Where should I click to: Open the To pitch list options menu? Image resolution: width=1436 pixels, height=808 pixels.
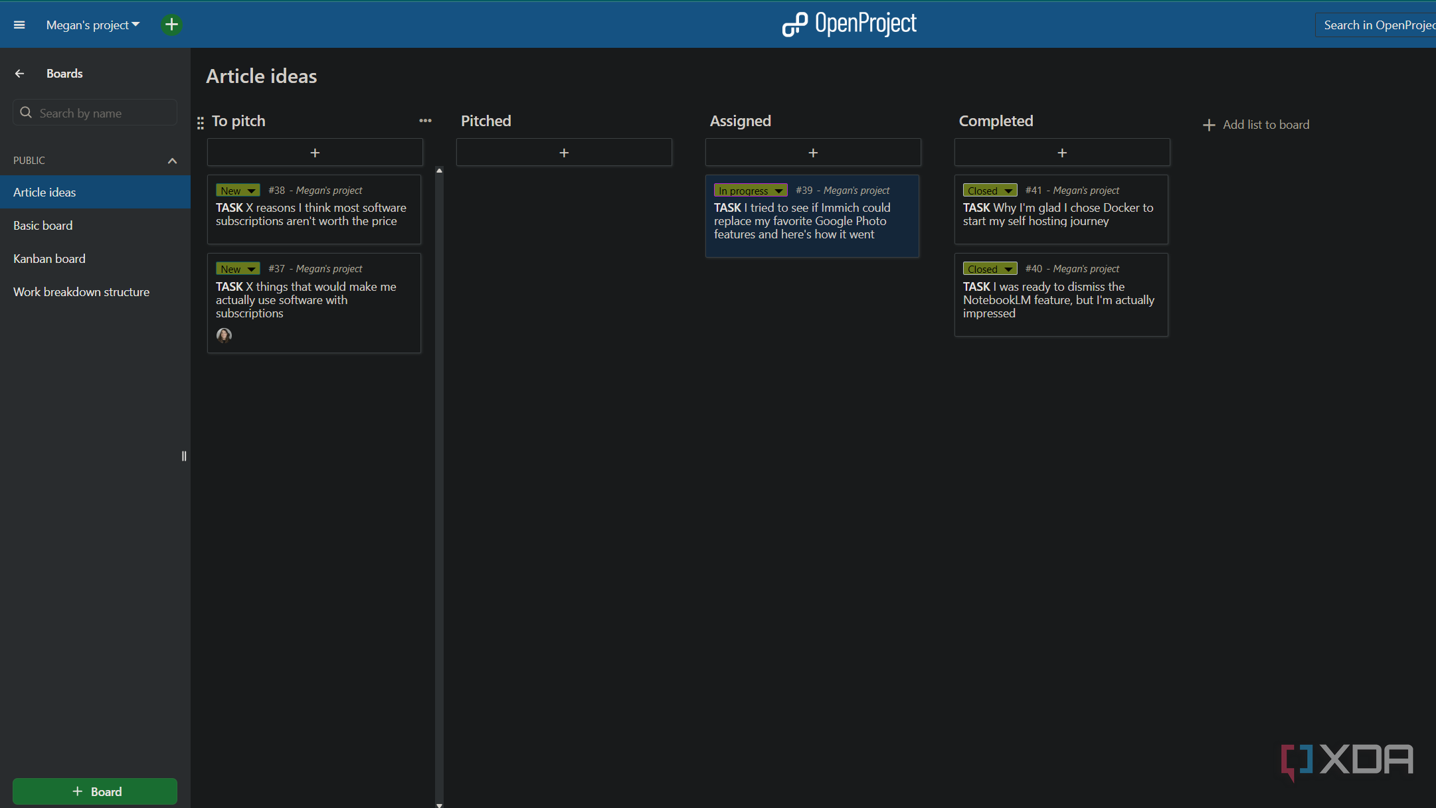[x=425, y=120]
